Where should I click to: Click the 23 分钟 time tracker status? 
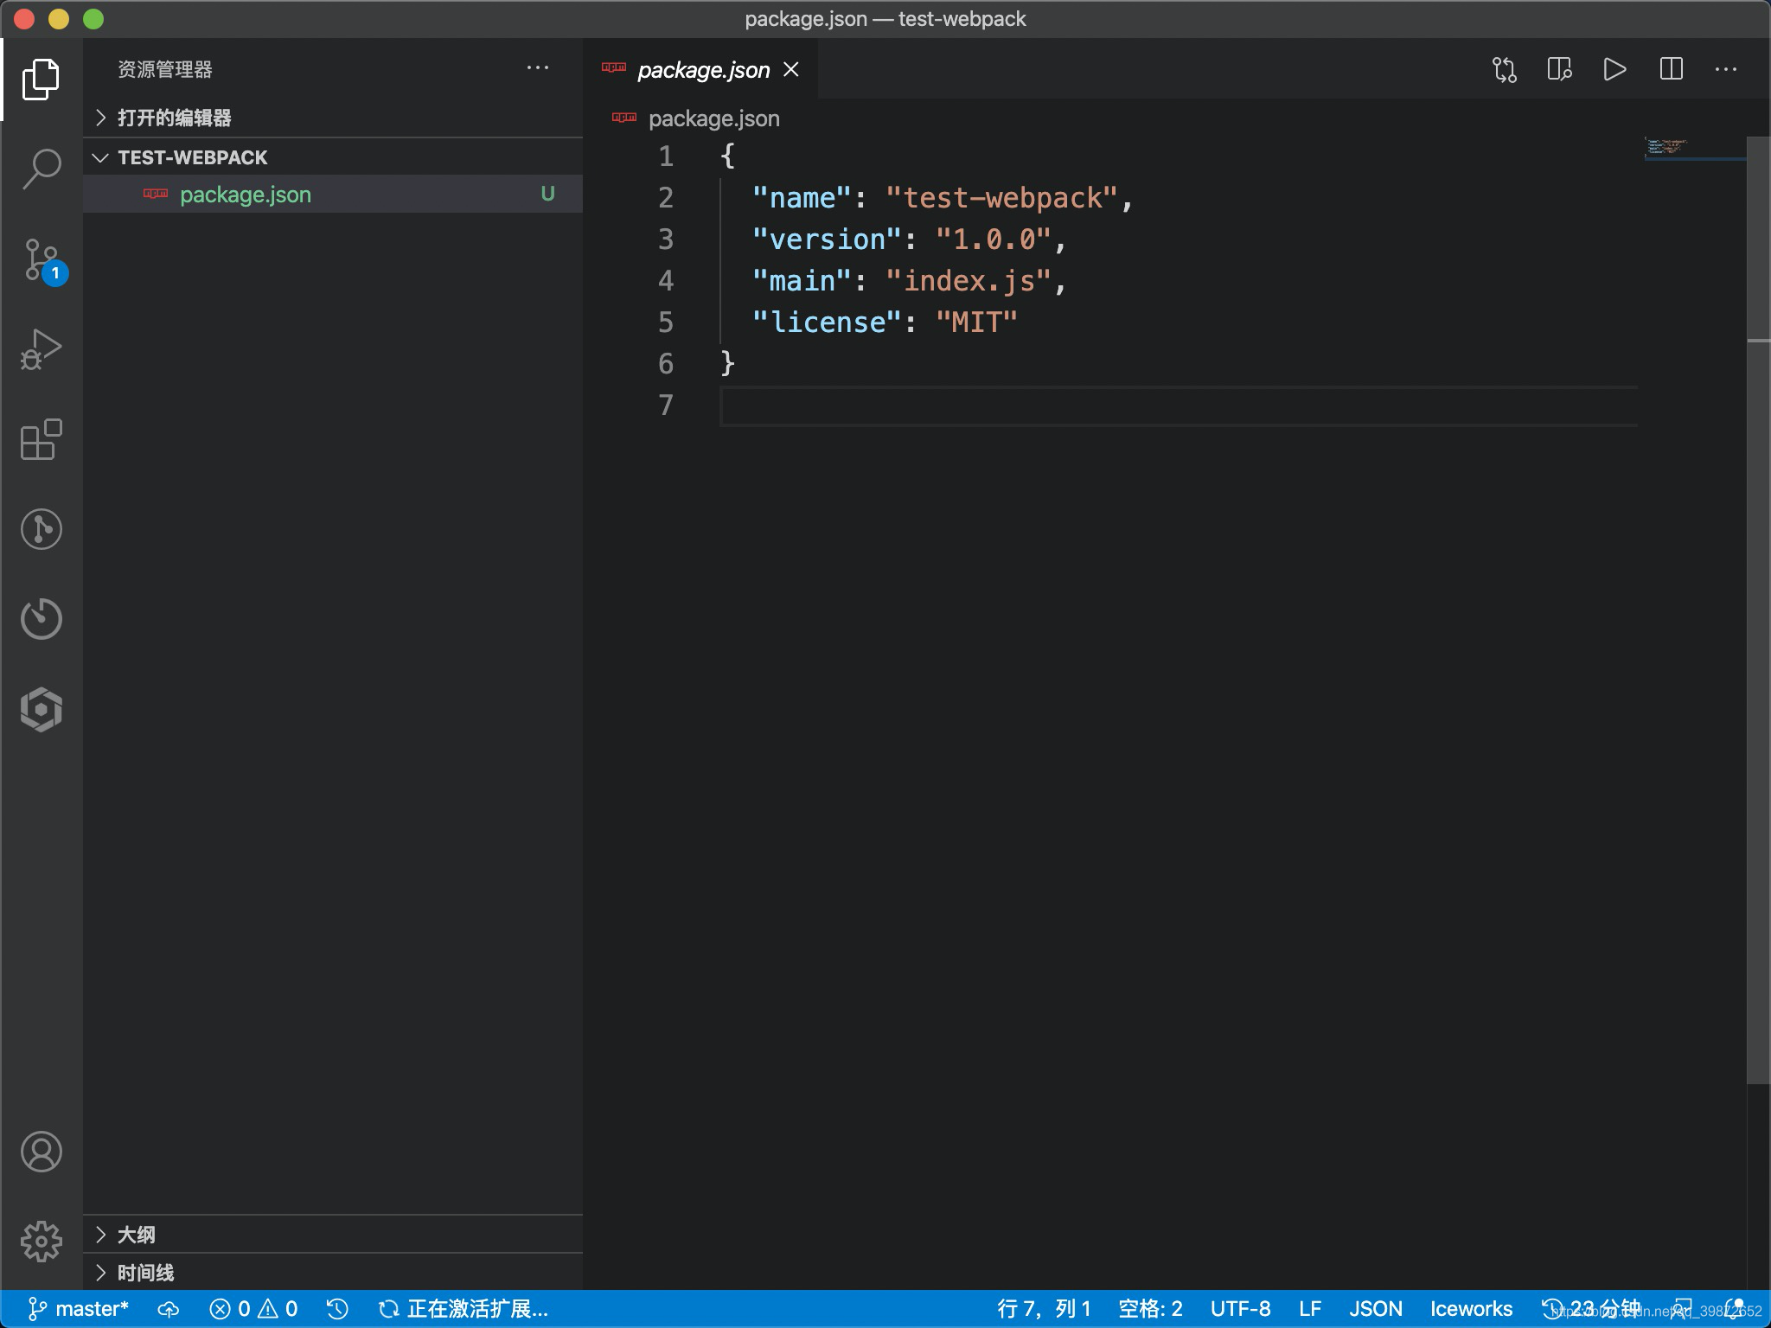pyautogui.click(x=1591, y=1309)
